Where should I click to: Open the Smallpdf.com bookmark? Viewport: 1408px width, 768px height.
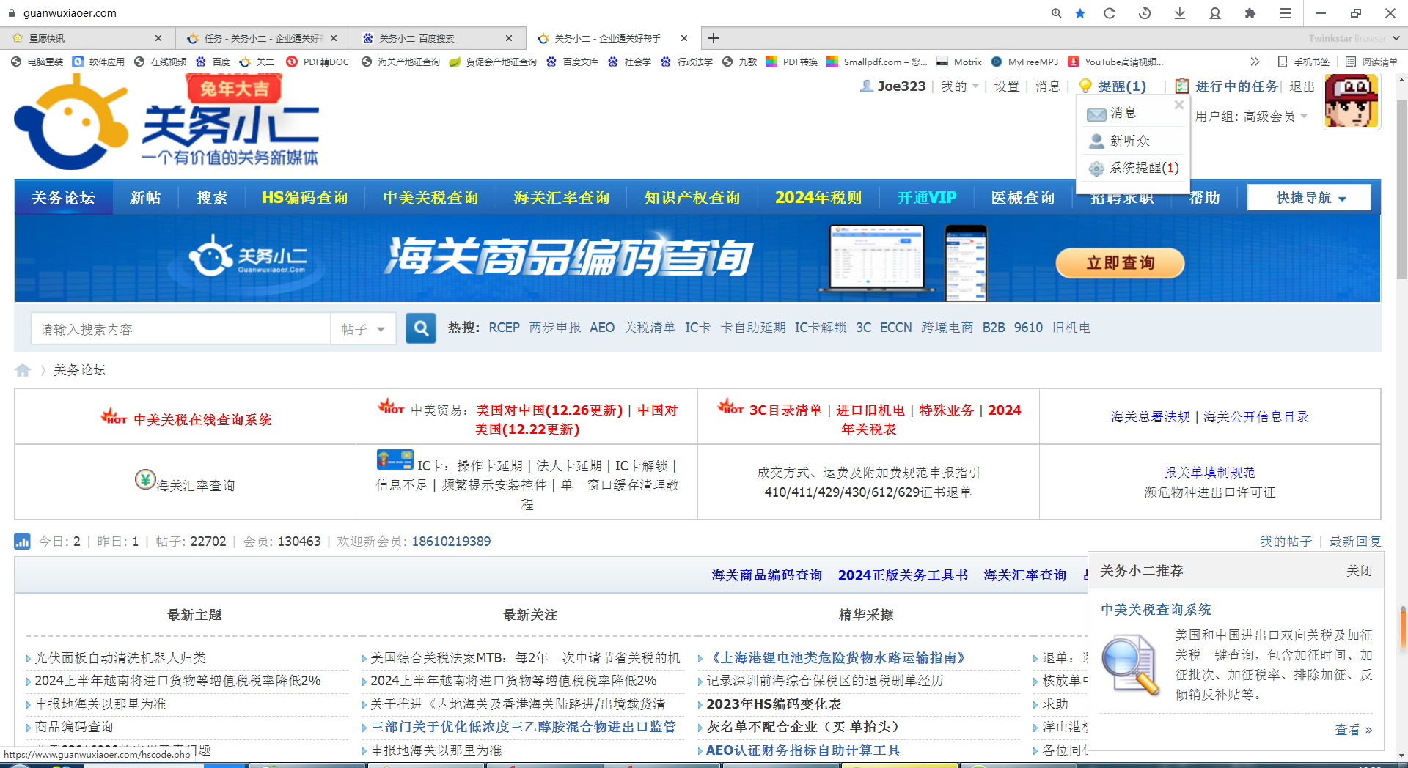pyautogui.click(x=877, y=62)
